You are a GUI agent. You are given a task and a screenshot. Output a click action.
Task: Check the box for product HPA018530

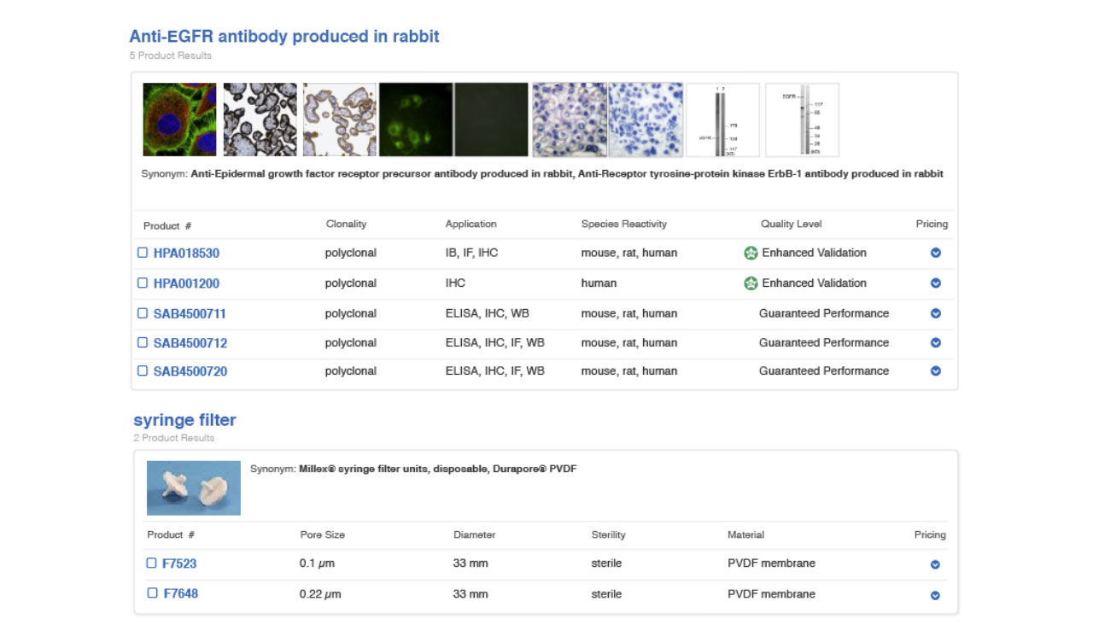click(x=143, y=253)
